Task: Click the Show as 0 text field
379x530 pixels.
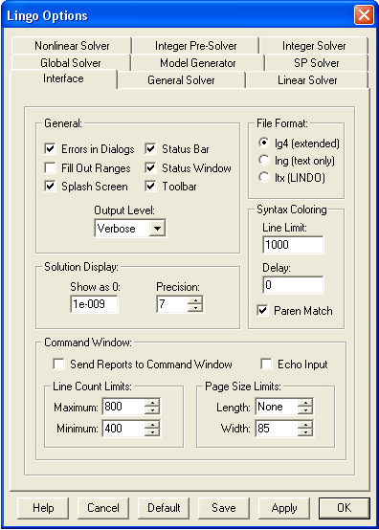Action: click(x=94, y=304)
